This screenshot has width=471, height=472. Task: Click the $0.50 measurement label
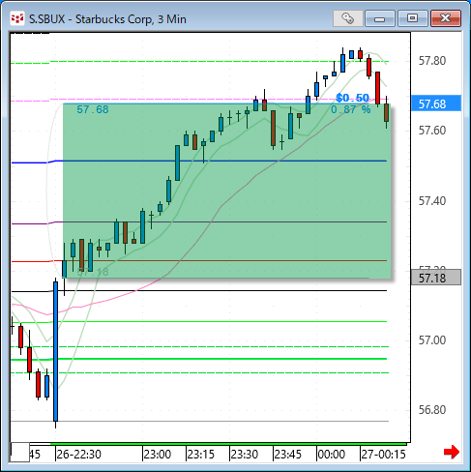click(x=352, y=98)
